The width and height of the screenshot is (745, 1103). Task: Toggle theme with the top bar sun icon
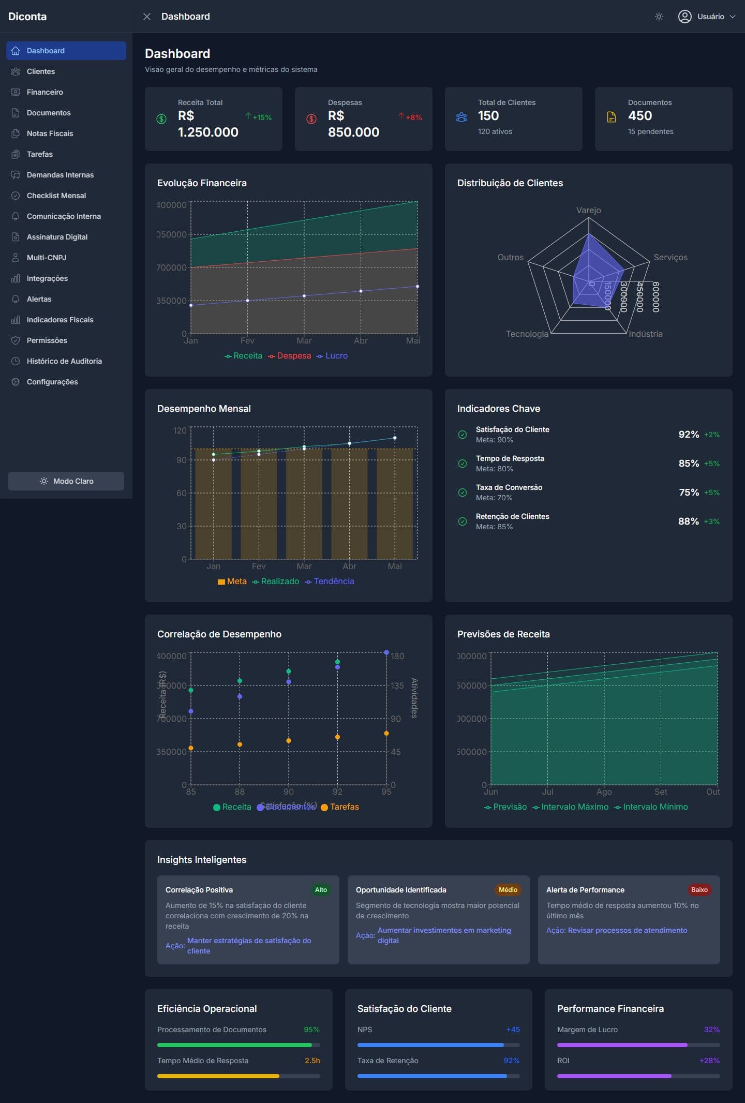659,17
